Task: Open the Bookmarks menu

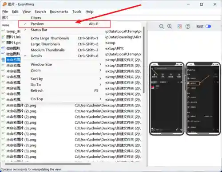Action: [59, 12]
